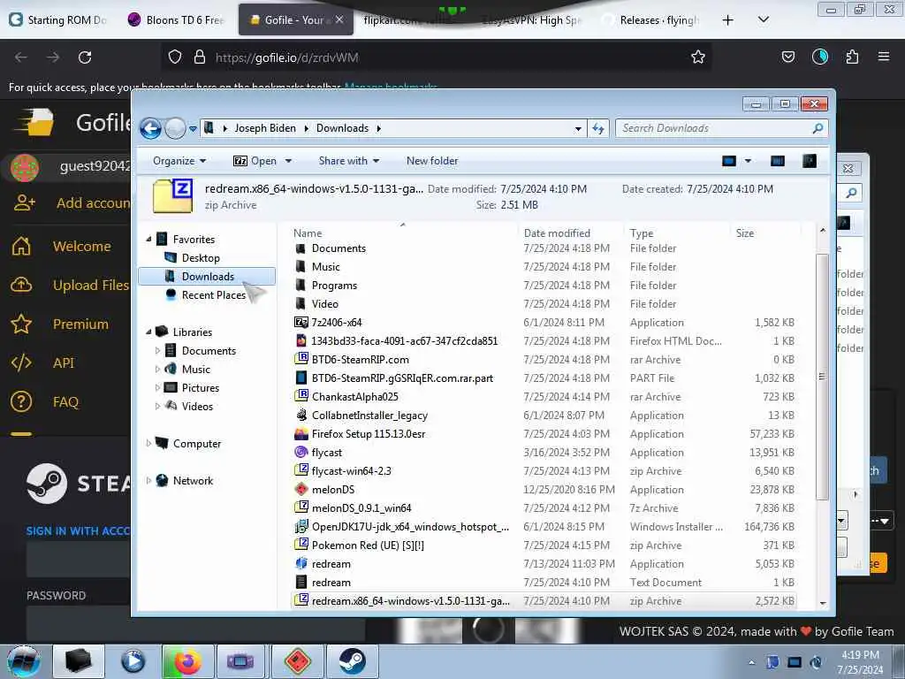Open Explorer help icon
Image resolution: width=905 pixels, height=679 pixels.
pyautogui.click(x=810, y=161)
